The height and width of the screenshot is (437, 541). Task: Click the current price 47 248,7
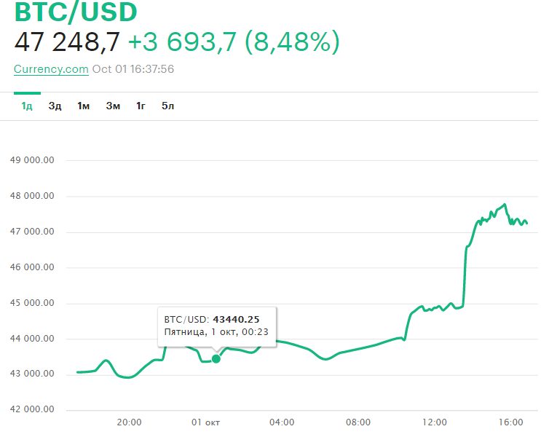[66, 43]
